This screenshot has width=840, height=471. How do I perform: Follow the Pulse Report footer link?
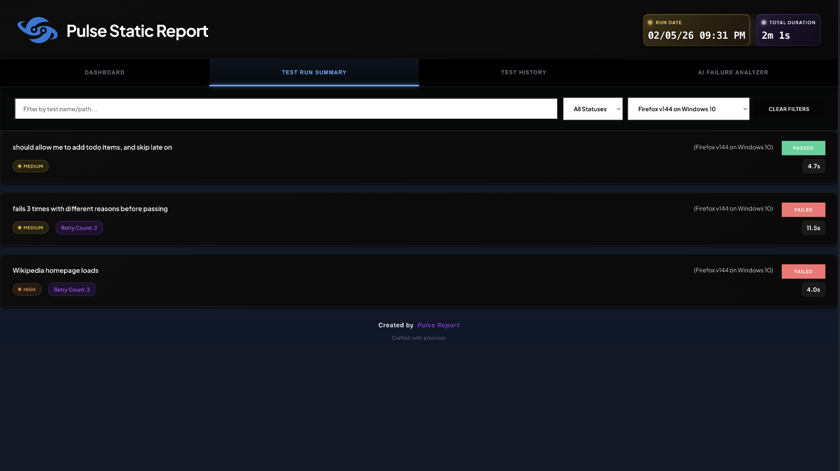[438, 325]
